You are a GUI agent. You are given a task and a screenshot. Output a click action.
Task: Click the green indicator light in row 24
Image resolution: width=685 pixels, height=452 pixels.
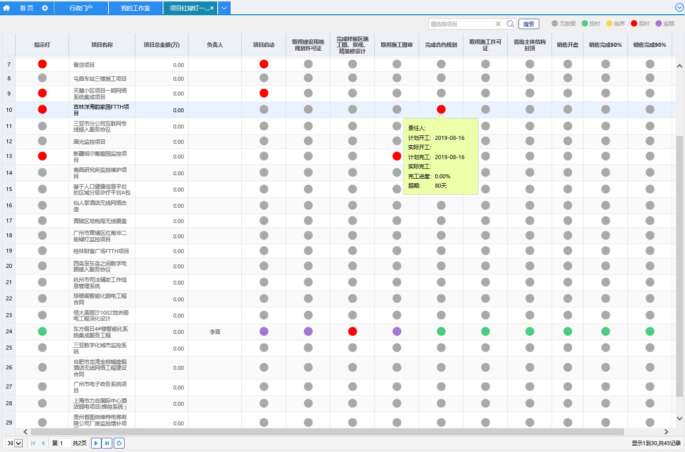pyautogui.click(x=42, y=331)
